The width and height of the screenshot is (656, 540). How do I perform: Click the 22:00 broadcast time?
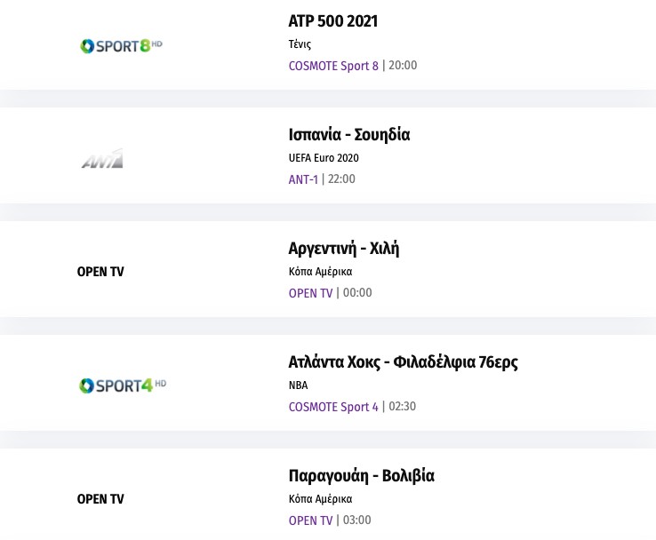(341, 179)
